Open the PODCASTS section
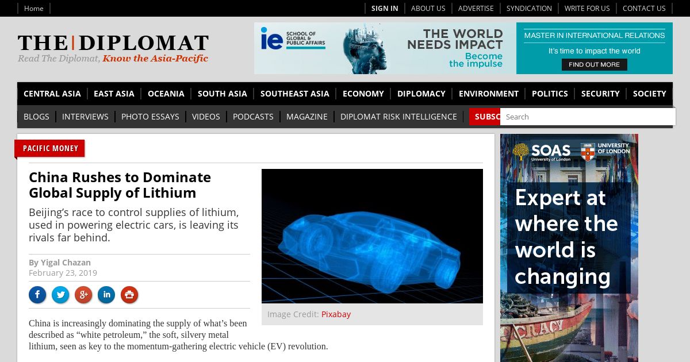Viewport: 690px width, 362px height. (x=253, y=117)
